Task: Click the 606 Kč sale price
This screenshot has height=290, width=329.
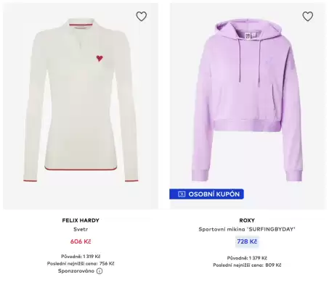Action: tap(81, 241)
